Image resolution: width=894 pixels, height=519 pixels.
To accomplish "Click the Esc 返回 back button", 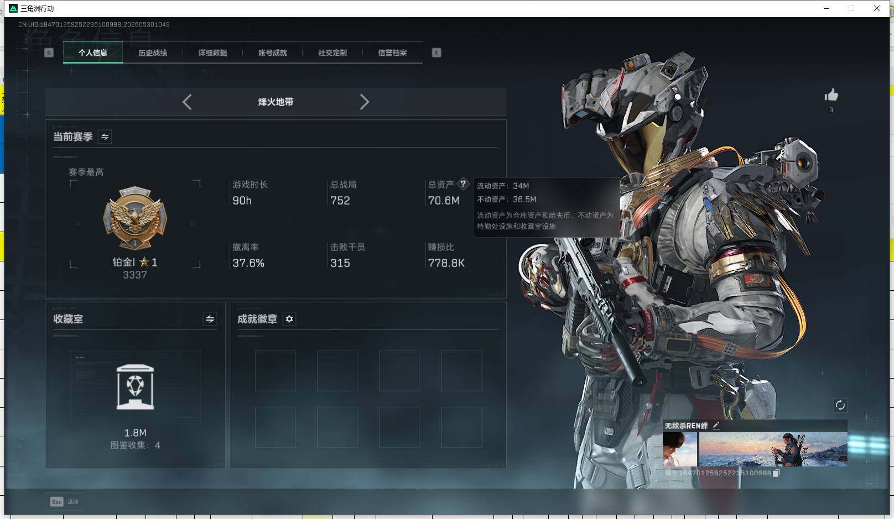I will 64,501.
